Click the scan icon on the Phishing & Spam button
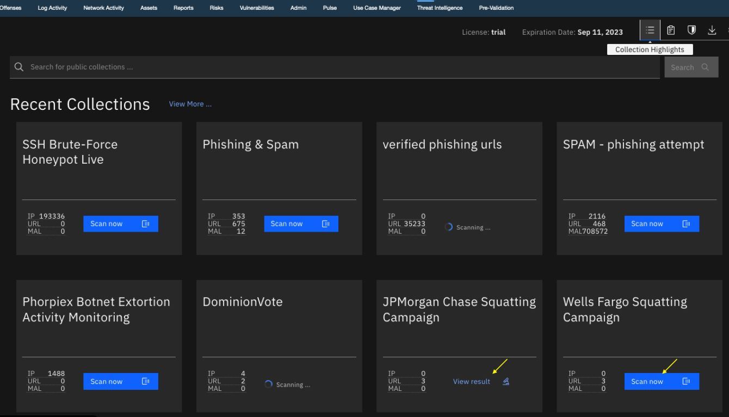The image size is (729, 417). point(325,224)
